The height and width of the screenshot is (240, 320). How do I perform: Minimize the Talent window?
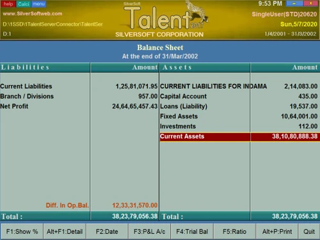tap(294, 3)
